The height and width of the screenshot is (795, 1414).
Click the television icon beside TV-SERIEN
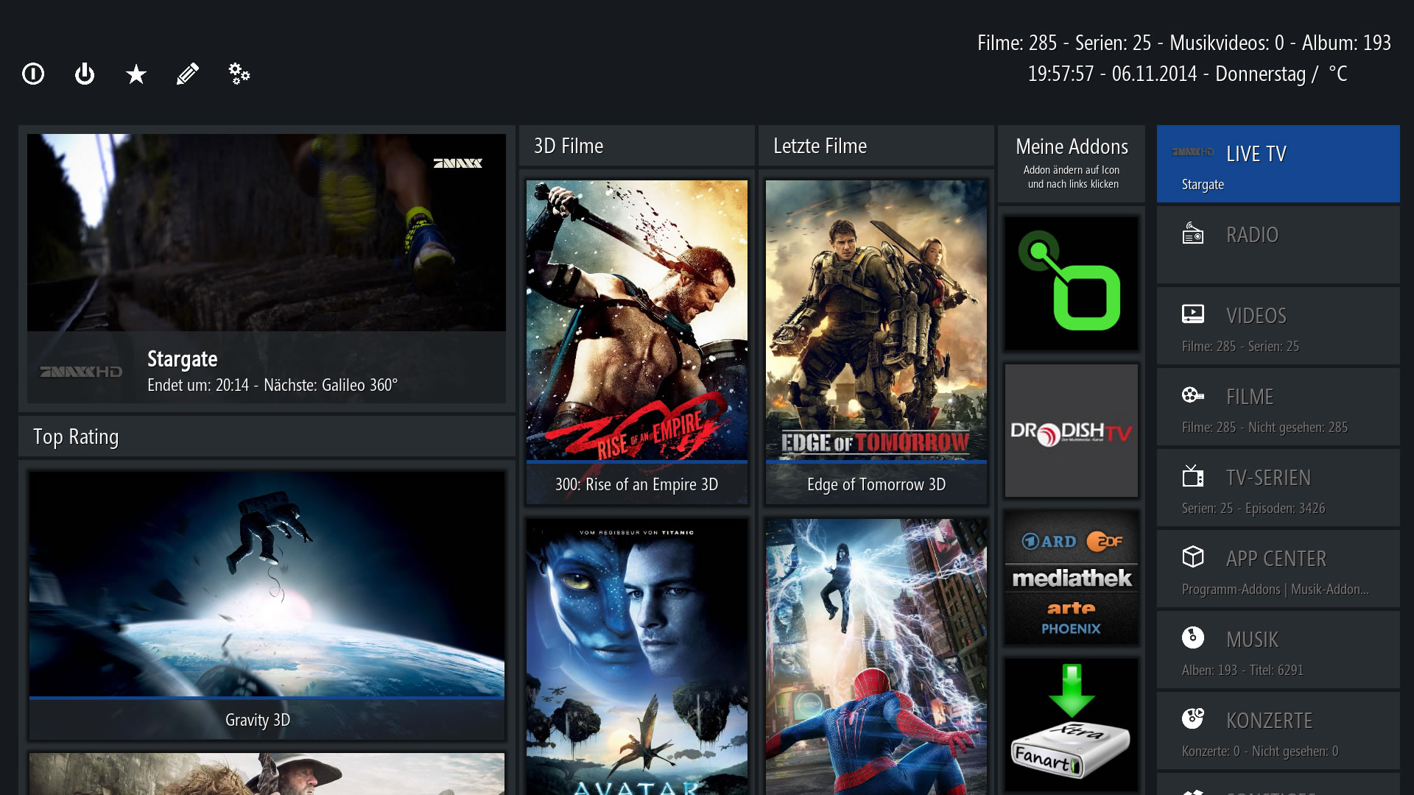(x=1193, y=476)
